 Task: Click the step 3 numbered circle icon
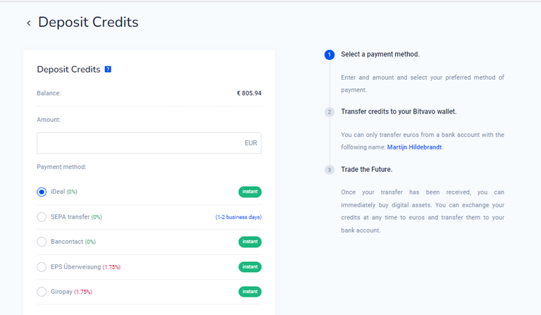330,170
